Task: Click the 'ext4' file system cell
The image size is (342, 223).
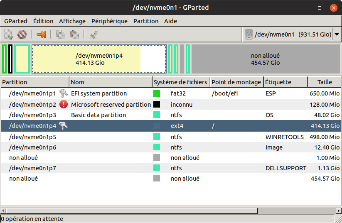Action: [x=177, y=126]
